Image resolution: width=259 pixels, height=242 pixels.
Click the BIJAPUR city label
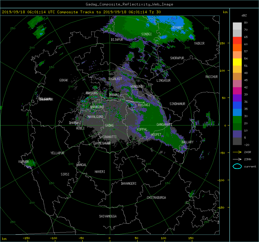117,40
